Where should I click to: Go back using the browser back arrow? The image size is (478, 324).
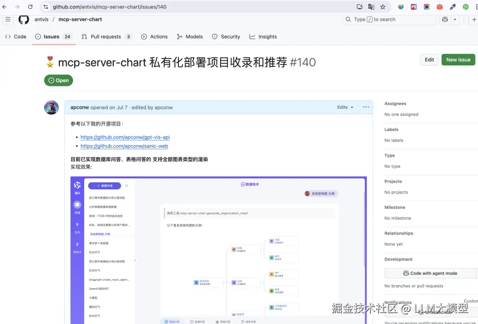[x=4, y=7]
